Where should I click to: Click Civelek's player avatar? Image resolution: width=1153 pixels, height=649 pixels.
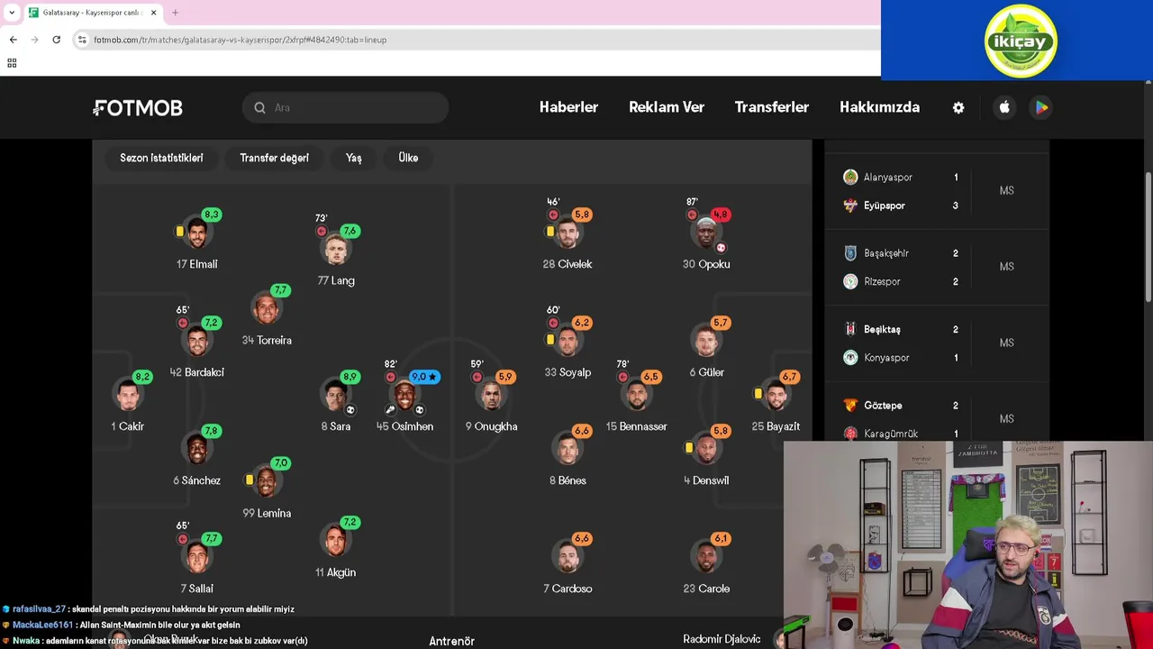tap(567, 233)
